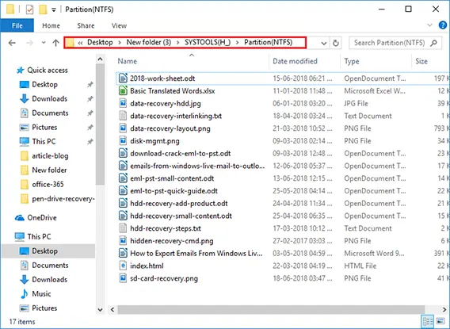
Task: Click the Properties quick access toolbar icon
Action: click(29, 10)
